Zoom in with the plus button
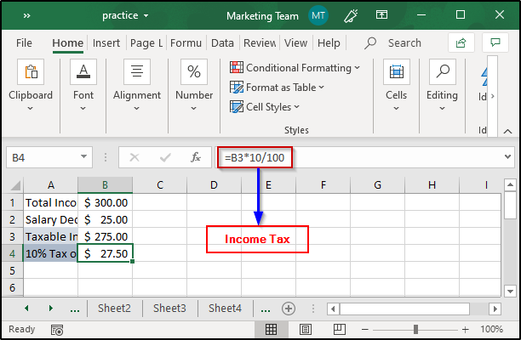Viewport: 521px width, 340px height. [x=465, y=330]
